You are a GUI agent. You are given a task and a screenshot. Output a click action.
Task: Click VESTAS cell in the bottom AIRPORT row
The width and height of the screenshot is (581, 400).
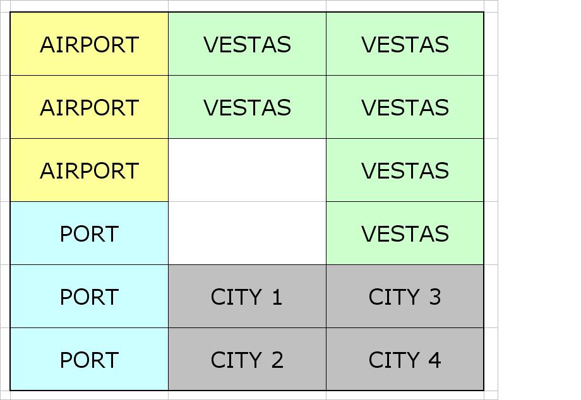[405, 170]
